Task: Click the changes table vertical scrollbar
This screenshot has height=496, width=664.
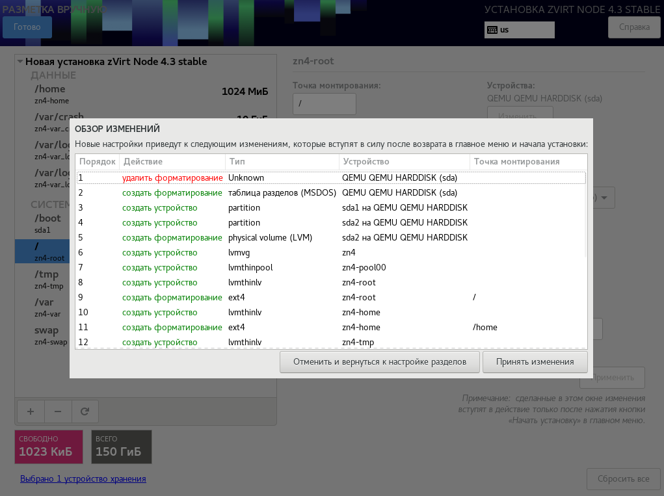Action: (x=585, y=214)
